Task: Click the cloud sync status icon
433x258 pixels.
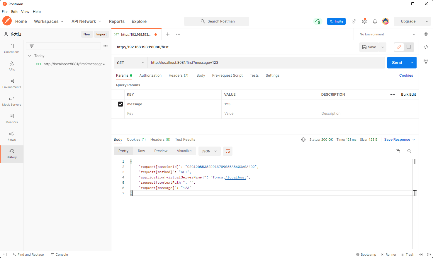Action: pyautogui.click(x=318, y=21)
